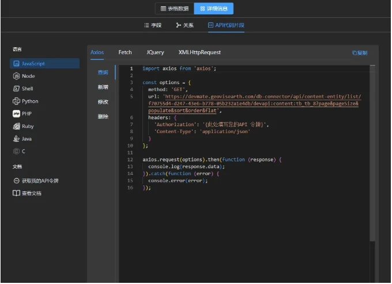Switch to the JQuery tab
Screen dimensions: 392x284
point(155,52)
